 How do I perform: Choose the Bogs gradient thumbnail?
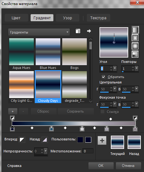(x=75, y=52)
